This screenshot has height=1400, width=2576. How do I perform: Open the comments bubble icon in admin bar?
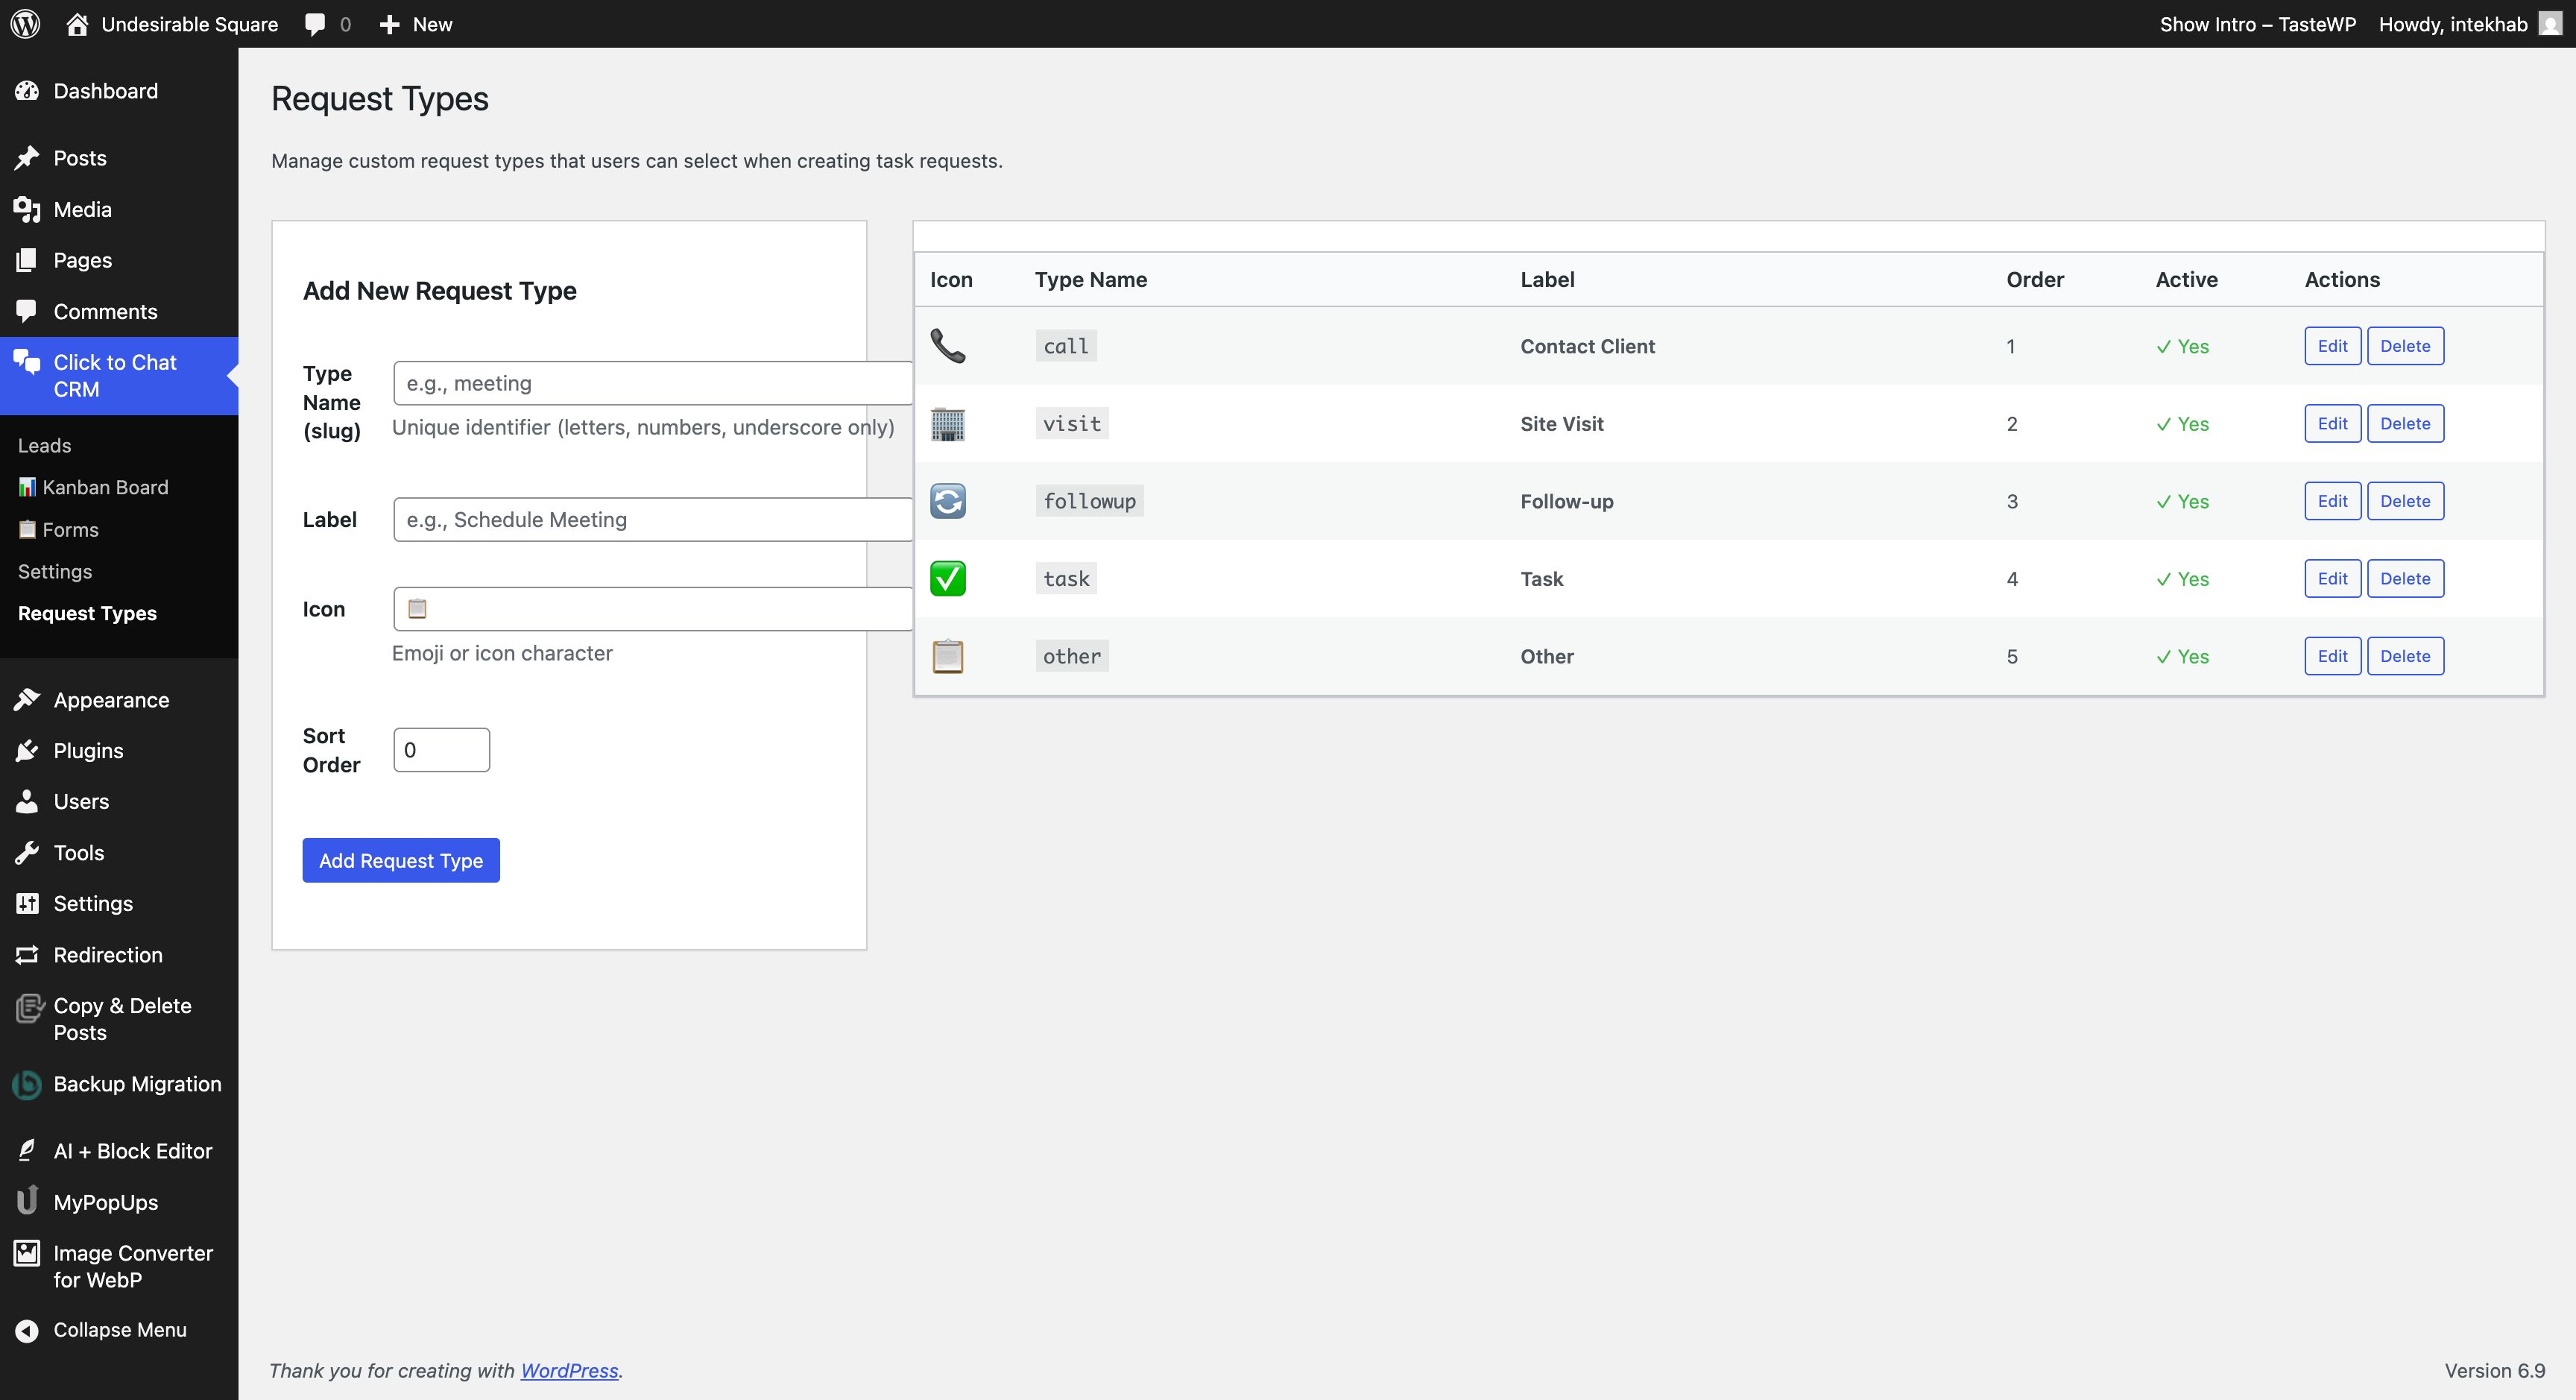point(315,24)
